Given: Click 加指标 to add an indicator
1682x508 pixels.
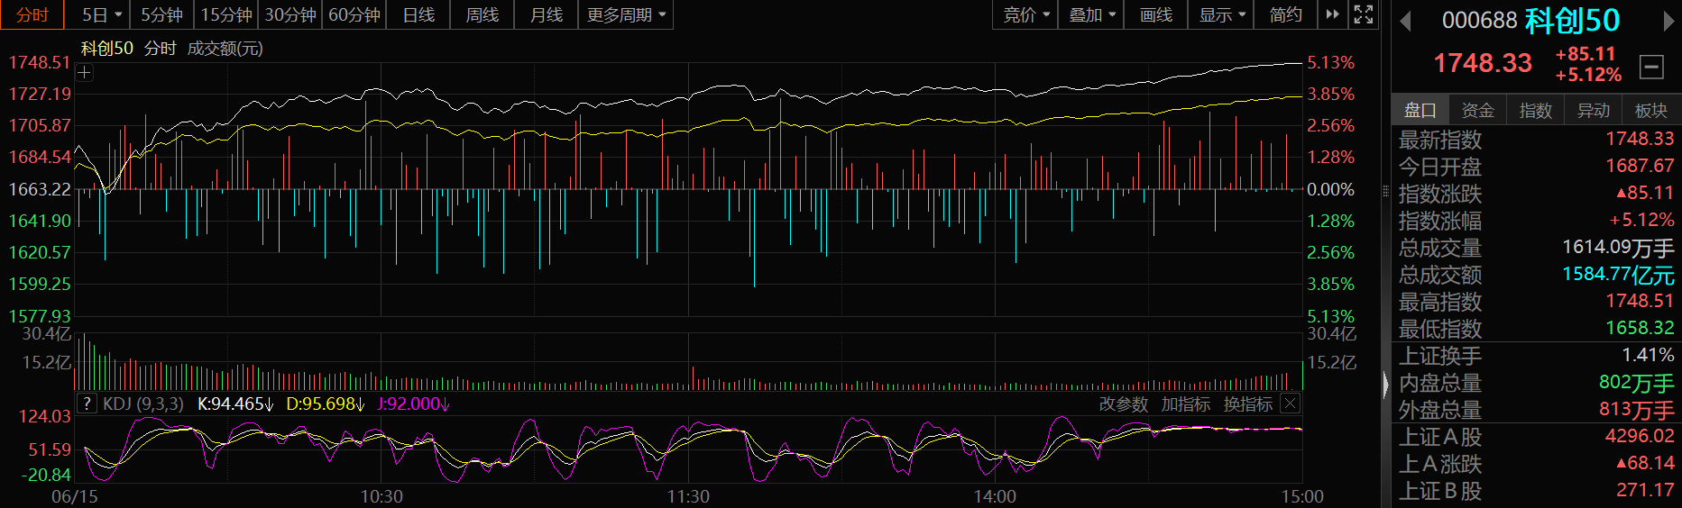Looking at the screenshot, I should [x=1185, y=404].
